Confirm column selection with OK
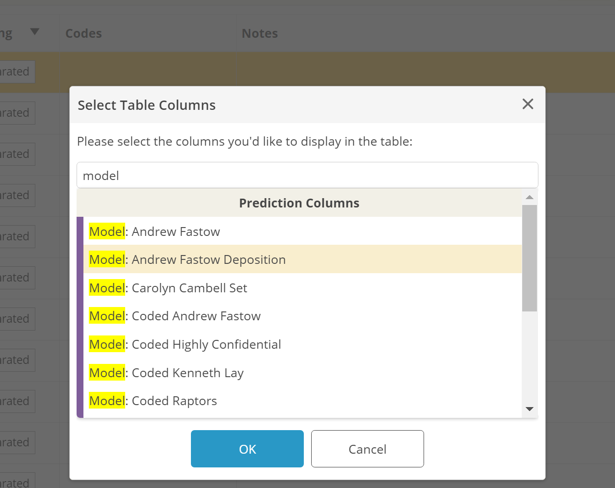The height and width of the screenshot is (488, 615). (247, 448)
